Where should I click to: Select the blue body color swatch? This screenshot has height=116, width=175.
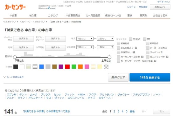tap(41, 67)
